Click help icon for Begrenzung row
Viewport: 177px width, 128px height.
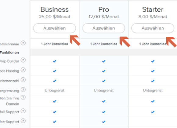[x=23, y=90]
